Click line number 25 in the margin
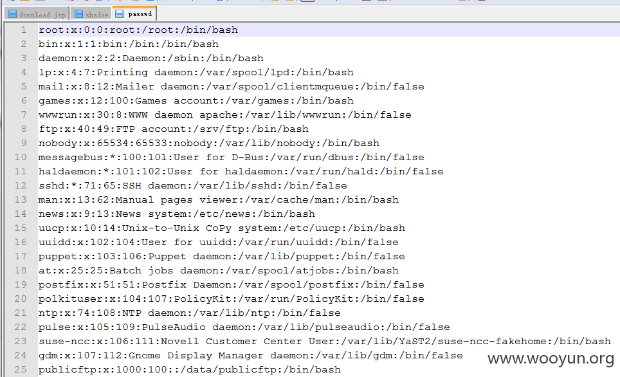This screenshot has width=620, height=377. [21, 370]
